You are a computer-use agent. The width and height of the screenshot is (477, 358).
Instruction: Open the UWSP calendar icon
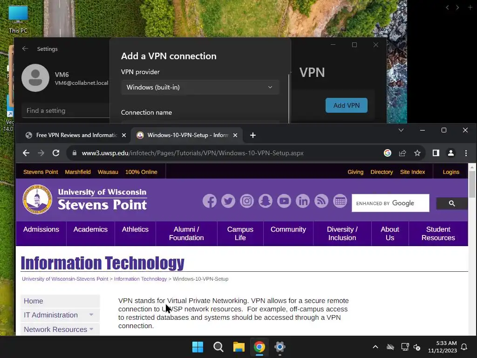[340, 201]
